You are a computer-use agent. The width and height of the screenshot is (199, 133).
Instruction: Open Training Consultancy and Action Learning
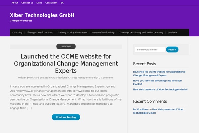pyautogui.click(x=141, y=33)
